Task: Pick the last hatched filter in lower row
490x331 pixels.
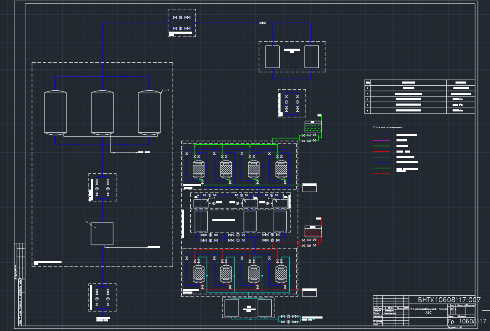Action: [x=281, y=274]
